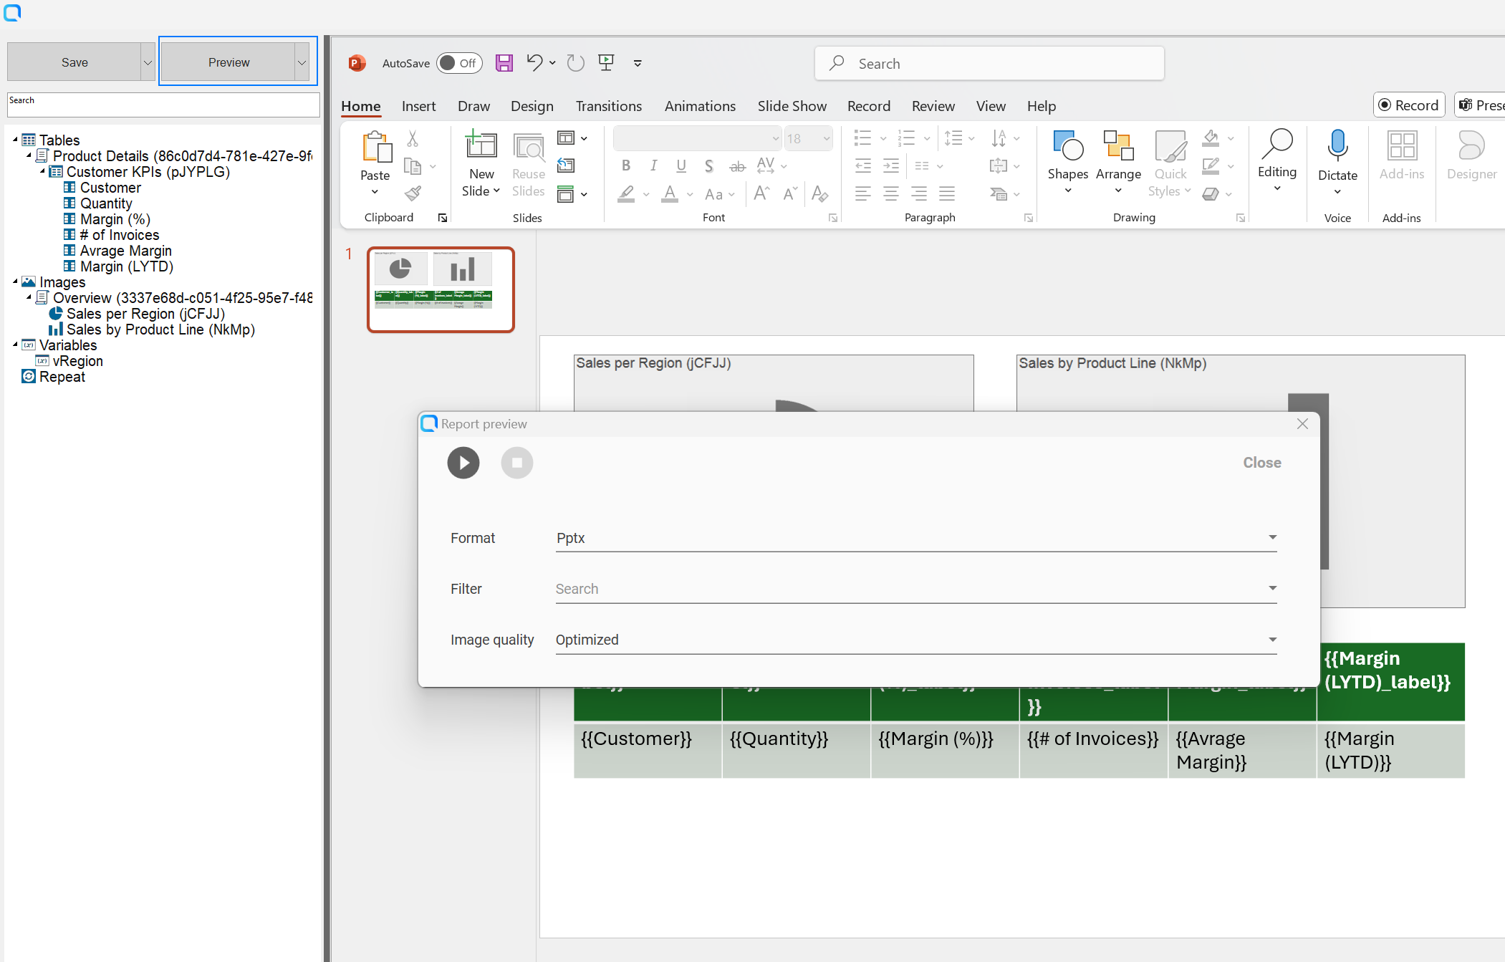Click the Undo arrow icon
The width and height of the screenshot is (1505, 962).
[x=534, y=62]
